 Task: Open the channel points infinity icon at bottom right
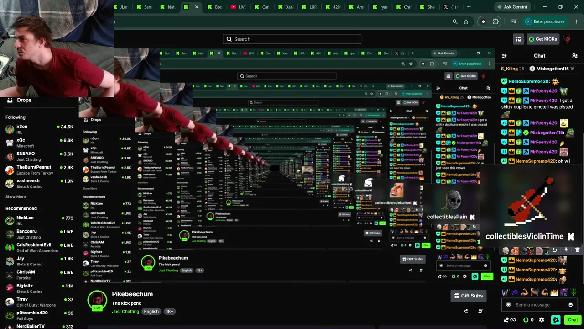pyautogui.click(x=510, y=320)
